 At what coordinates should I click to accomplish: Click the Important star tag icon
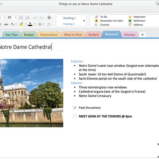(x=130, y=17)
